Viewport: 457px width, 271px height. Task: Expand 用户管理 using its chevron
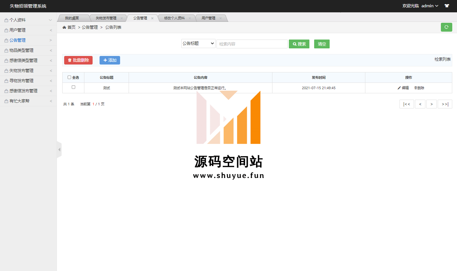coord(51,30)
